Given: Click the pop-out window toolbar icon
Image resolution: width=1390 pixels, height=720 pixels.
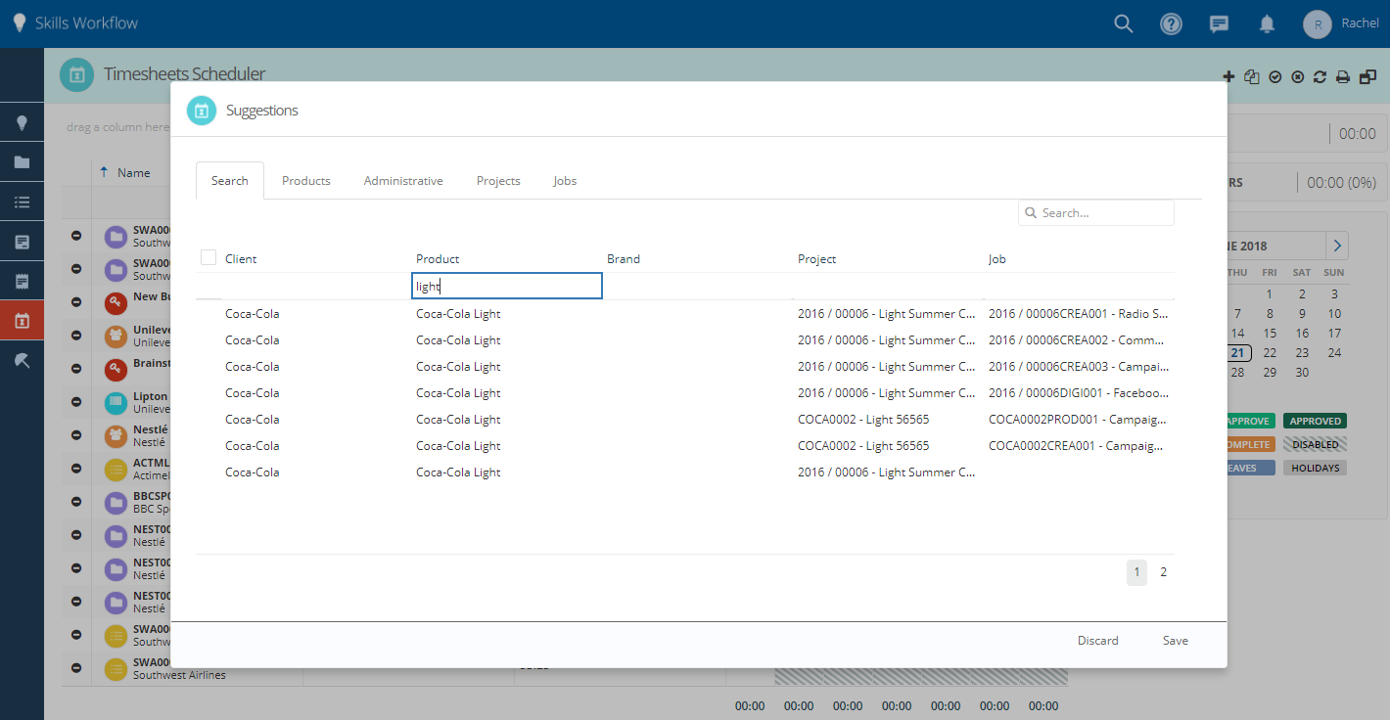Looking at the screenshot, I should (1367, 76).
